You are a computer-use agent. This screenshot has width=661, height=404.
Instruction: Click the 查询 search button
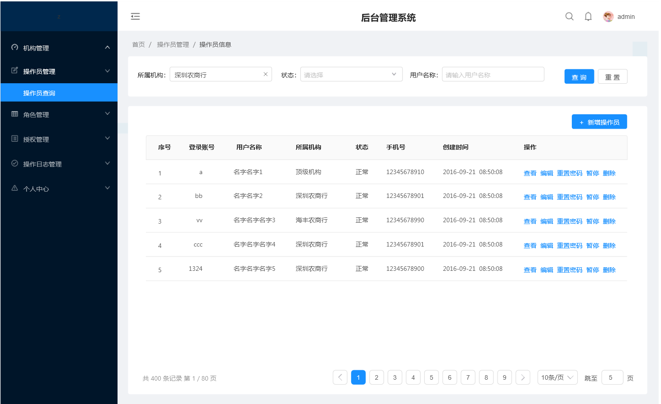[579, 76]
